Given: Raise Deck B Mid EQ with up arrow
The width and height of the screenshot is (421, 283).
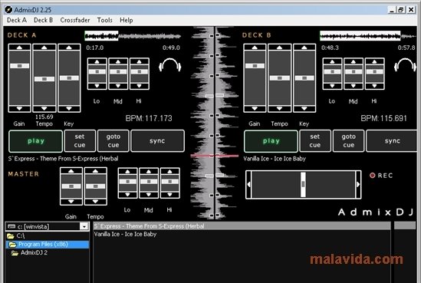Looking at the screenshot, I should (354, 61).
